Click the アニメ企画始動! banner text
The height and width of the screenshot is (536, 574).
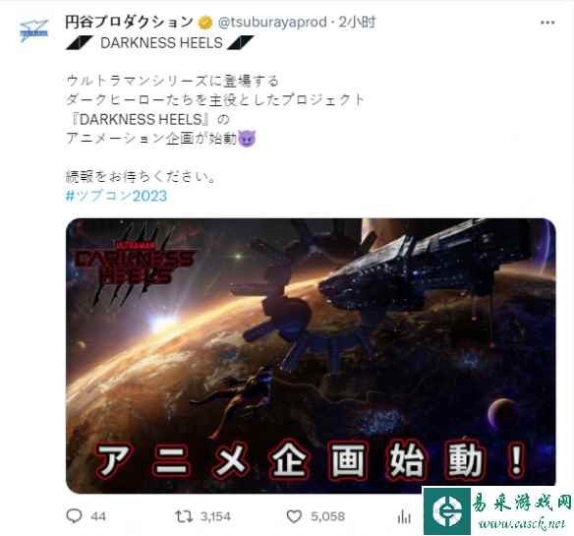(x=311, y=460)
